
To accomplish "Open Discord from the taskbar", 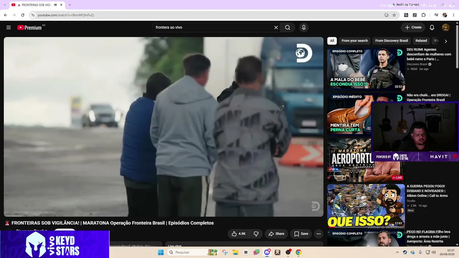I will [x=267, y=252].
